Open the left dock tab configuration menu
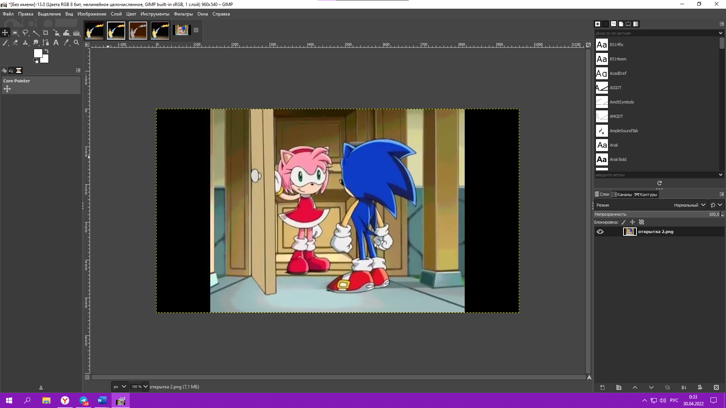Screen dimensions: 726x408 (78, 70)
